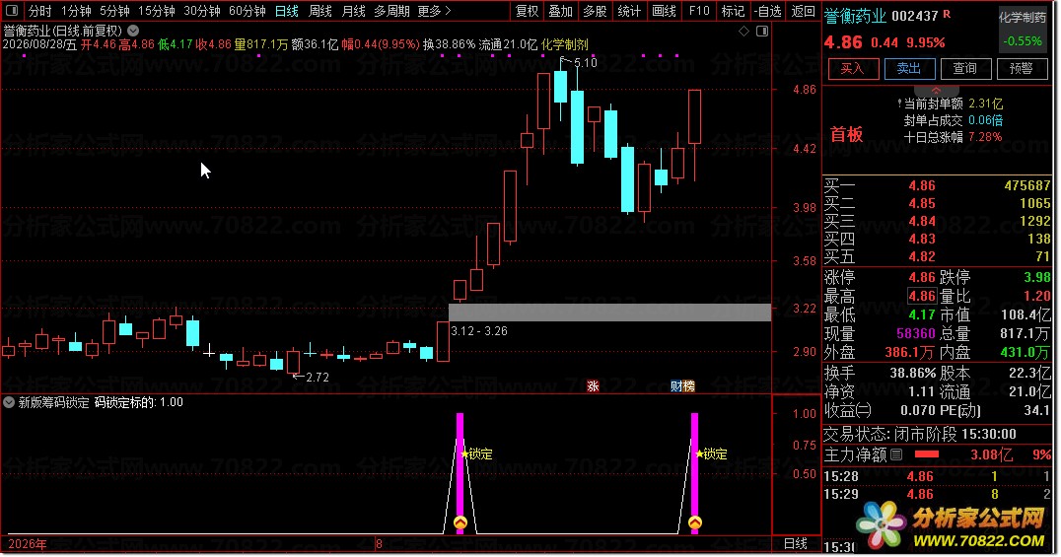Screen dimensions: 1061x557
Task: Expand the 更多 periods menu
Action: 434,11
